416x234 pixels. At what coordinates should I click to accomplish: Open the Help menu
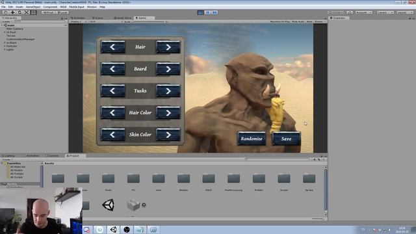tap(103, 7)
